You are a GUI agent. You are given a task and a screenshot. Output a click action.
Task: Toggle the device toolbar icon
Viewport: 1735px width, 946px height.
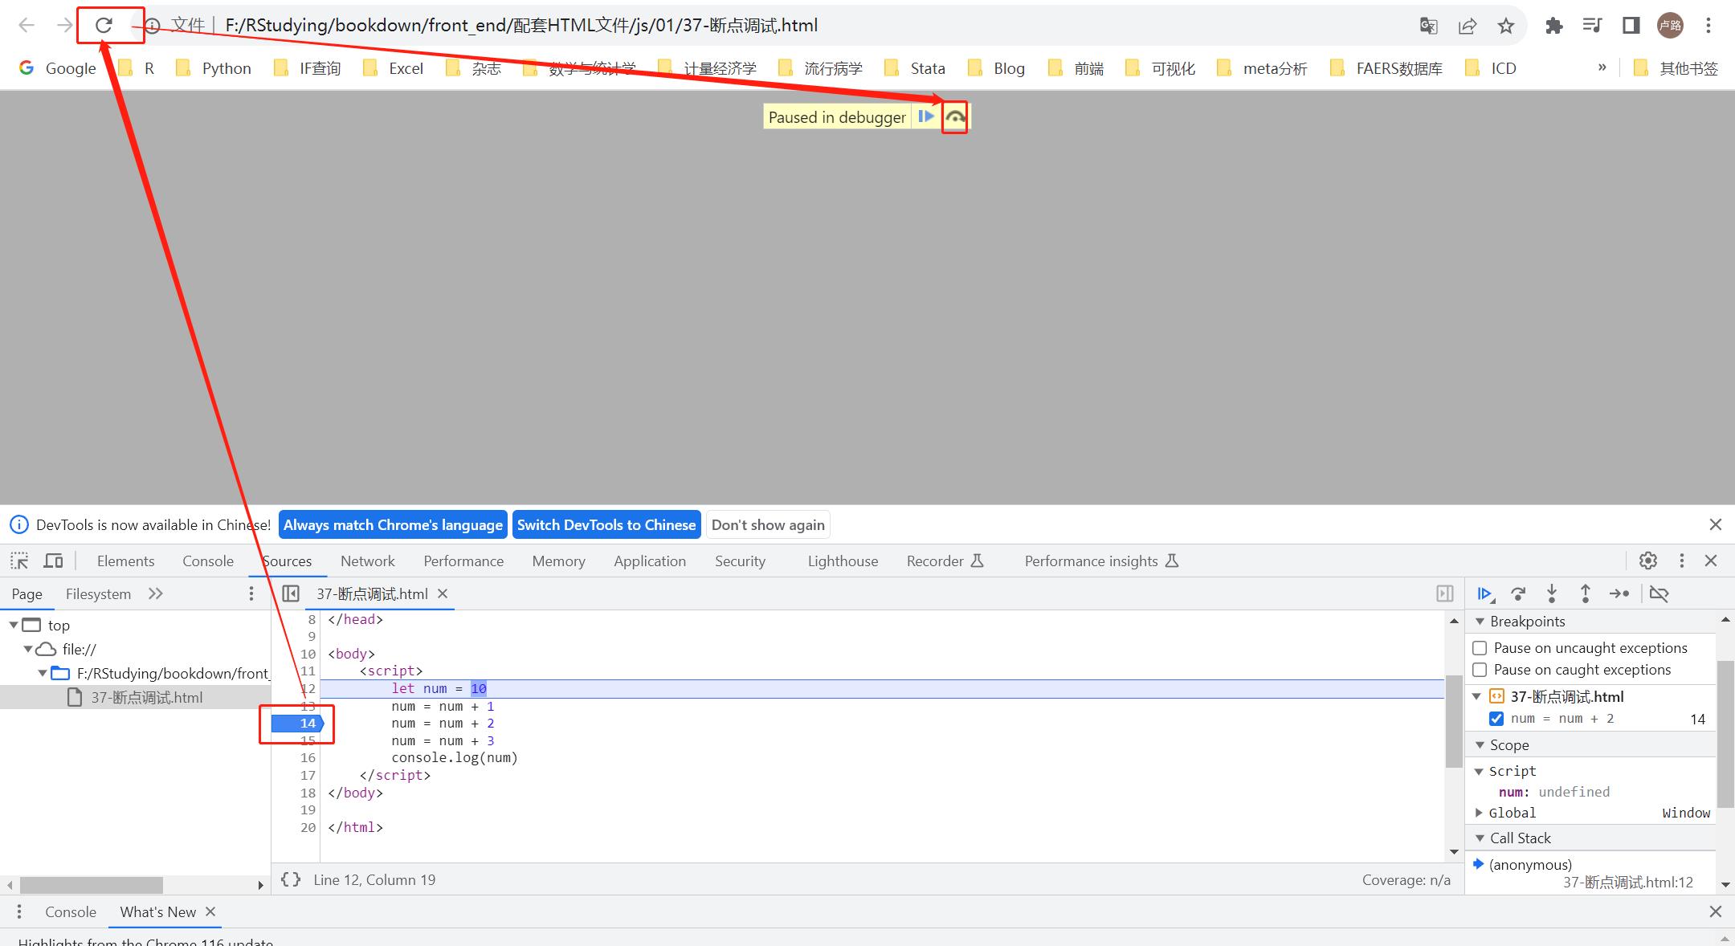pos(54,561)
